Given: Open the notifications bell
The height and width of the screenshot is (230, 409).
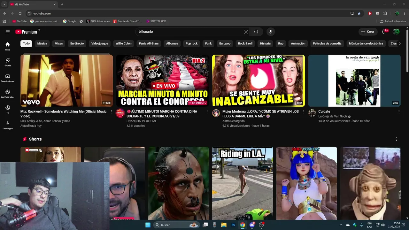Looking at the screenshot, I should coord(384,32).
